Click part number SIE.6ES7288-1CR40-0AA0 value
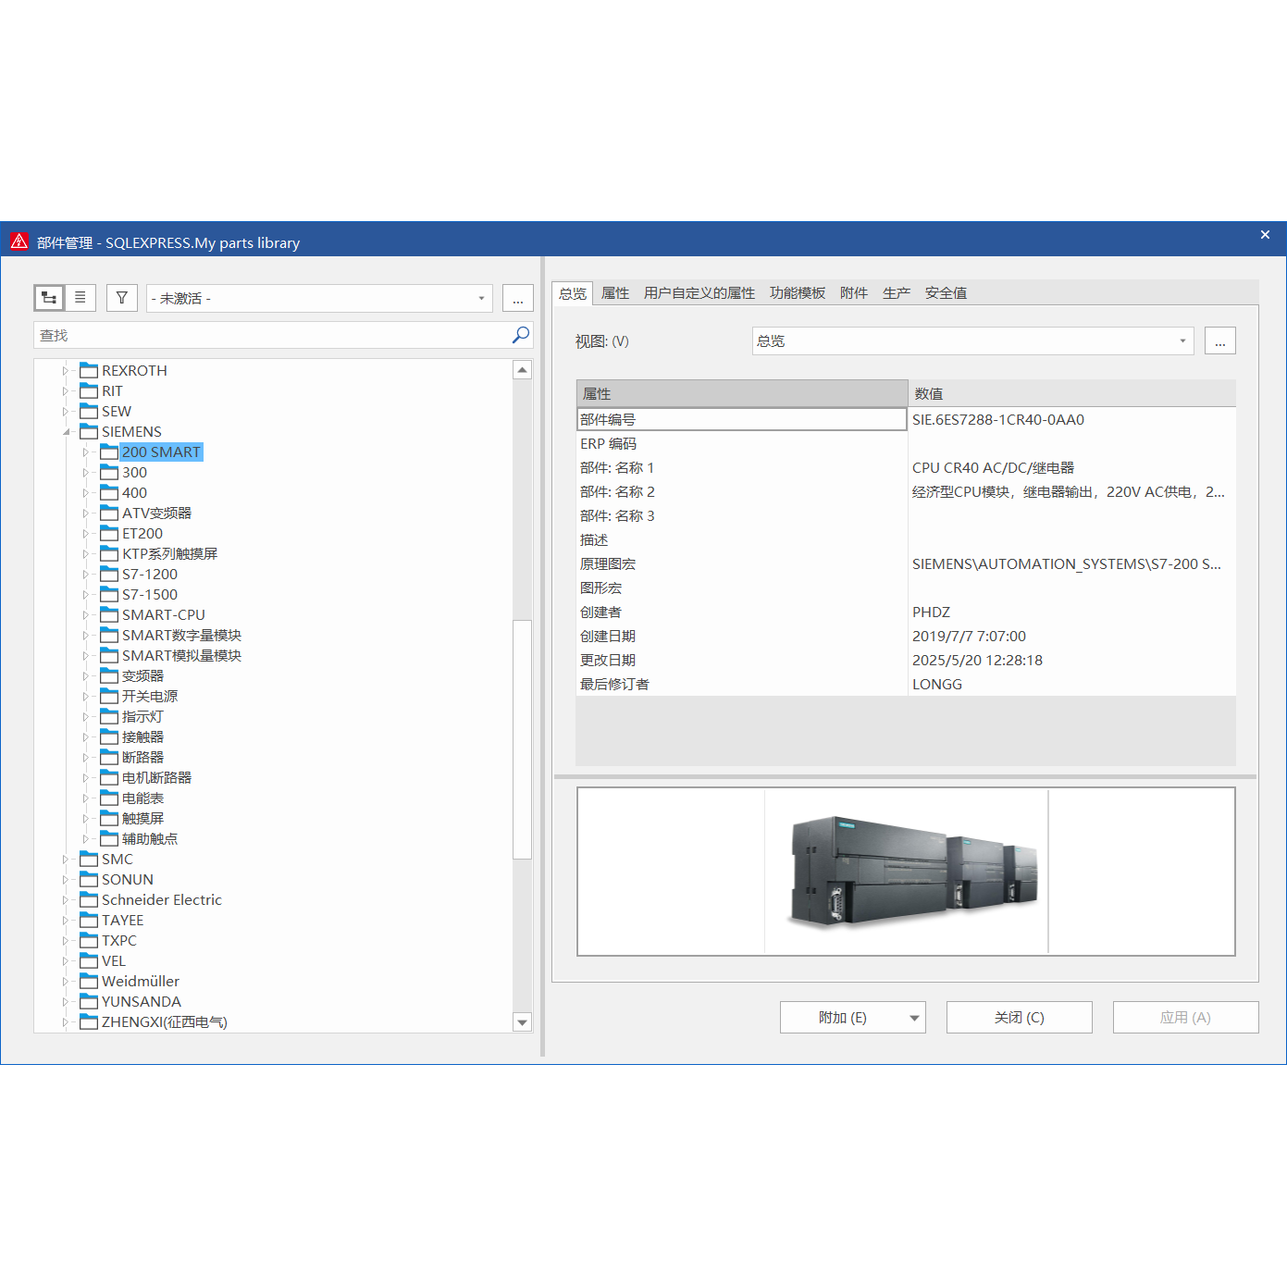The image size is (1287, 1287). pyautogui.click(x=998, y=419)
